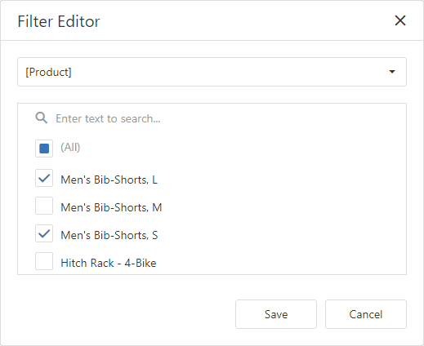This screenshot has height=346, width=424.
Task: Expand the [Product] combo box
Action: (212, 72)
